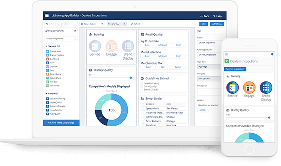Click the Rich Text component icon
The height and width of the screenshot is (166, 281).
click(x=48, y=82)
